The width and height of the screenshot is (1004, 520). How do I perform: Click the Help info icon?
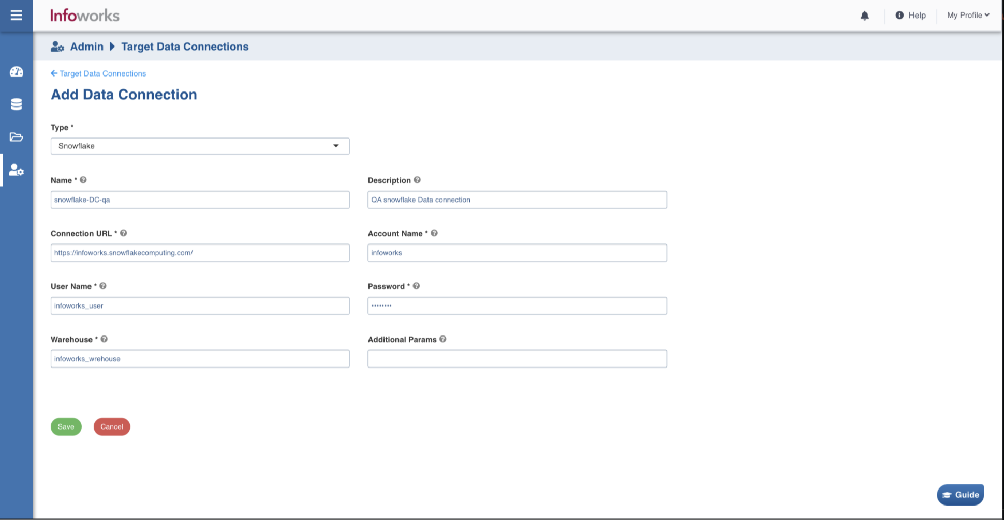coord(899,15)
